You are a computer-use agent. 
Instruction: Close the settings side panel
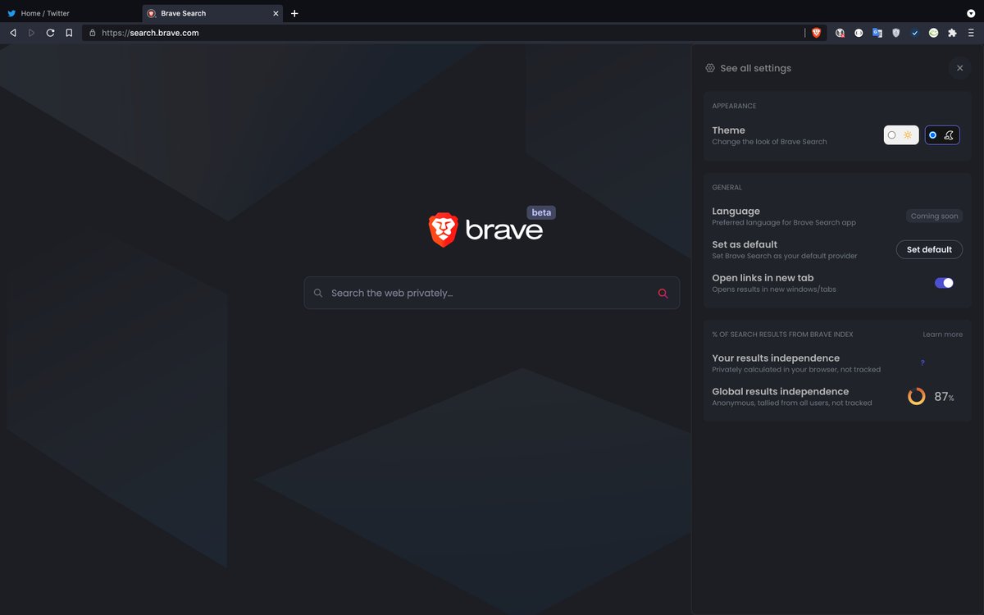(959, 68)
